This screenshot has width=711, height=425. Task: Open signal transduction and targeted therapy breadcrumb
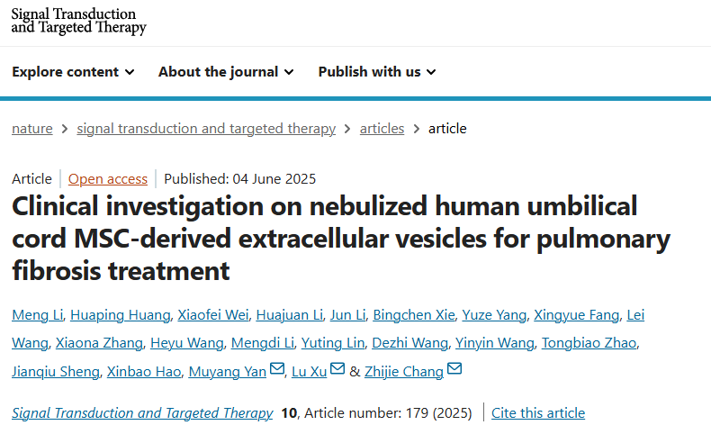click(x=206, y=128)
